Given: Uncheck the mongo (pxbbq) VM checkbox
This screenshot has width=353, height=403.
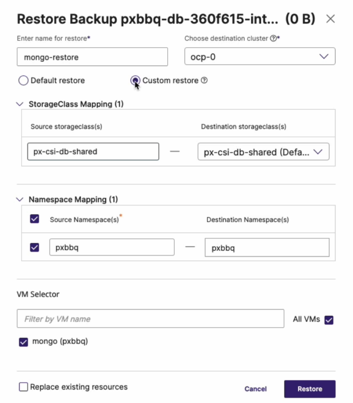Looking at the screenshot, I should pyautogui.click(x=23, y=341).
